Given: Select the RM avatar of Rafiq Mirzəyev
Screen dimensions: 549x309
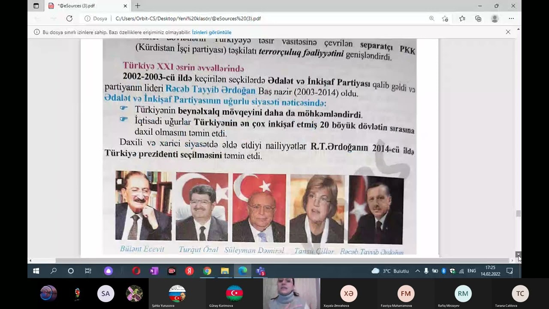Looking at the screenshot, I should (x=463, y=294).
